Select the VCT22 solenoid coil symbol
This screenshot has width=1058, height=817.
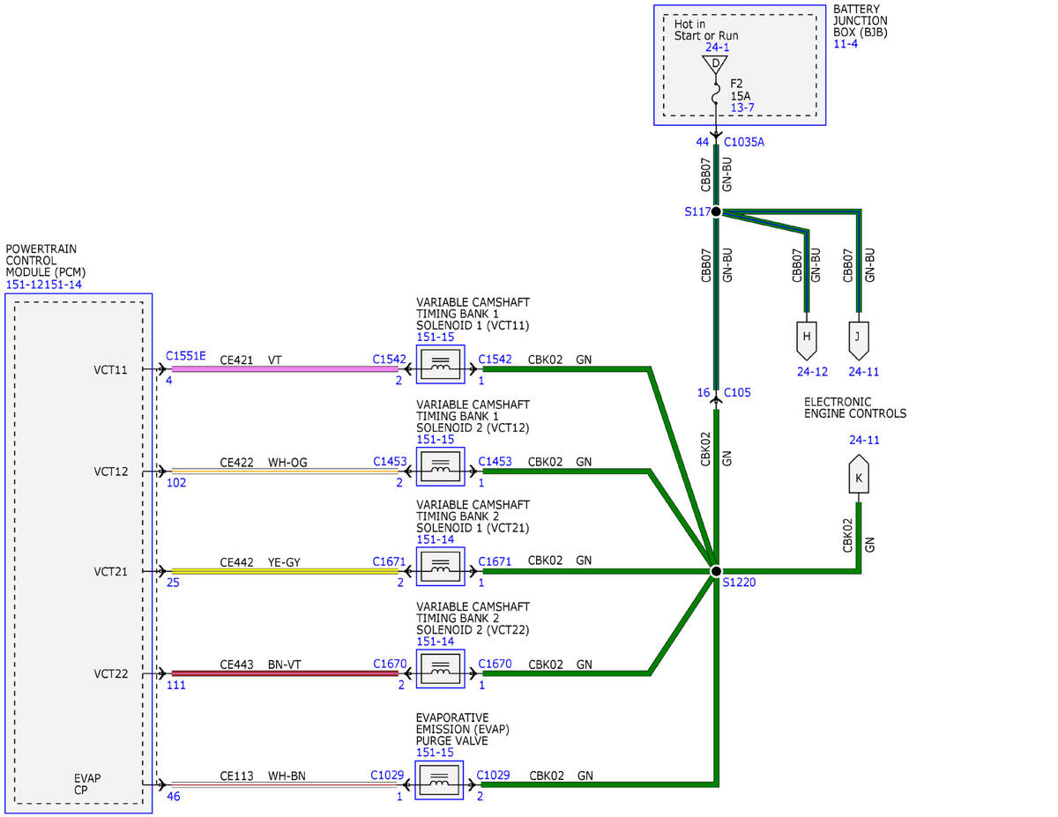click(440, 669)
